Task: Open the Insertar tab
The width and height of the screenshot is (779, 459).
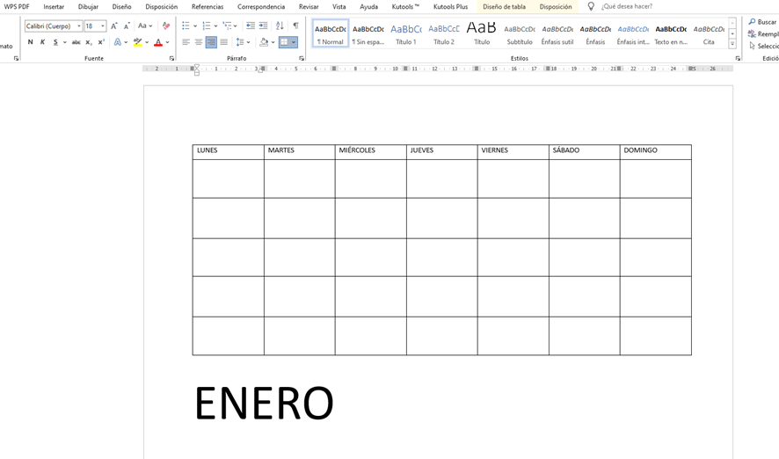Action: 54,6
